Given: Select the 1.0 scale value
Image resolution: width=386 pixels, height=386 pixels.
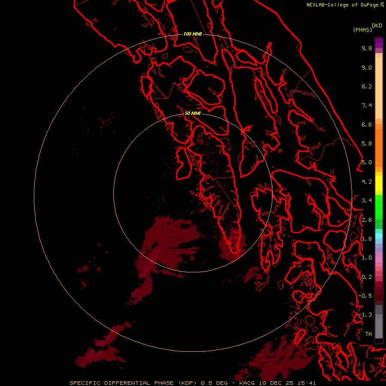Looking at the screenshot, I should coord(367,258).
